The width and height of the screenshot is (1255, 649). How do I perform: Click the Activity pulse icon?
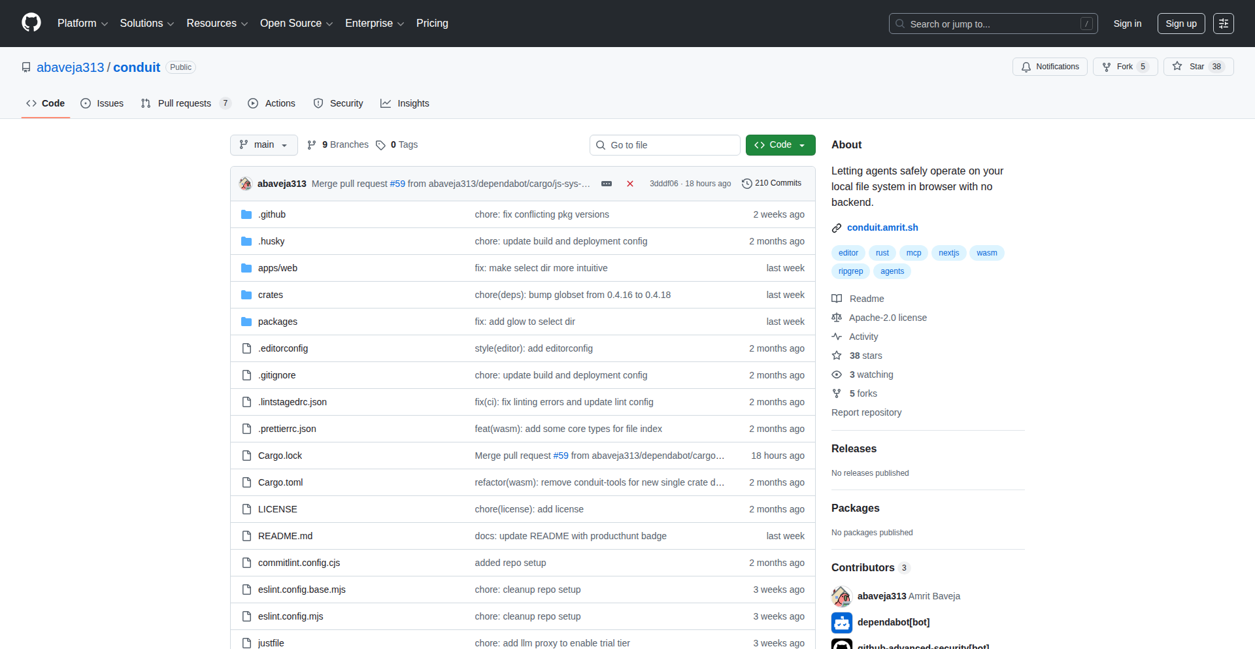(837, 337)
